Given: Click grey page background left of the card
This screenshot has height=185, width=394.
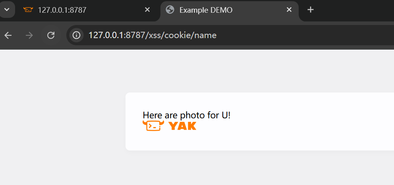Looking at the screenshot, I should 60,119.
